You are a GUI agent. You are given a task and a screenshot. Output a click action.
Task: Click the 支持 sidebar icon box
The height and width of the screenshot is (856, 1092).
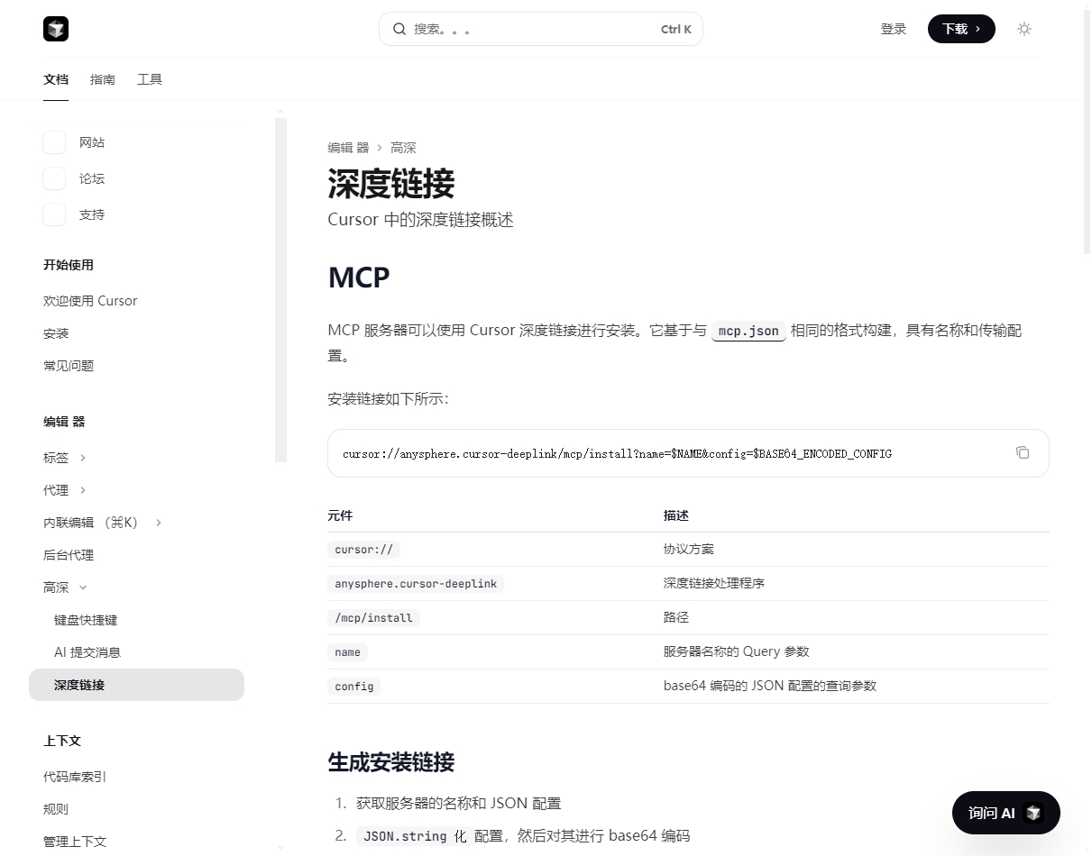54,214
